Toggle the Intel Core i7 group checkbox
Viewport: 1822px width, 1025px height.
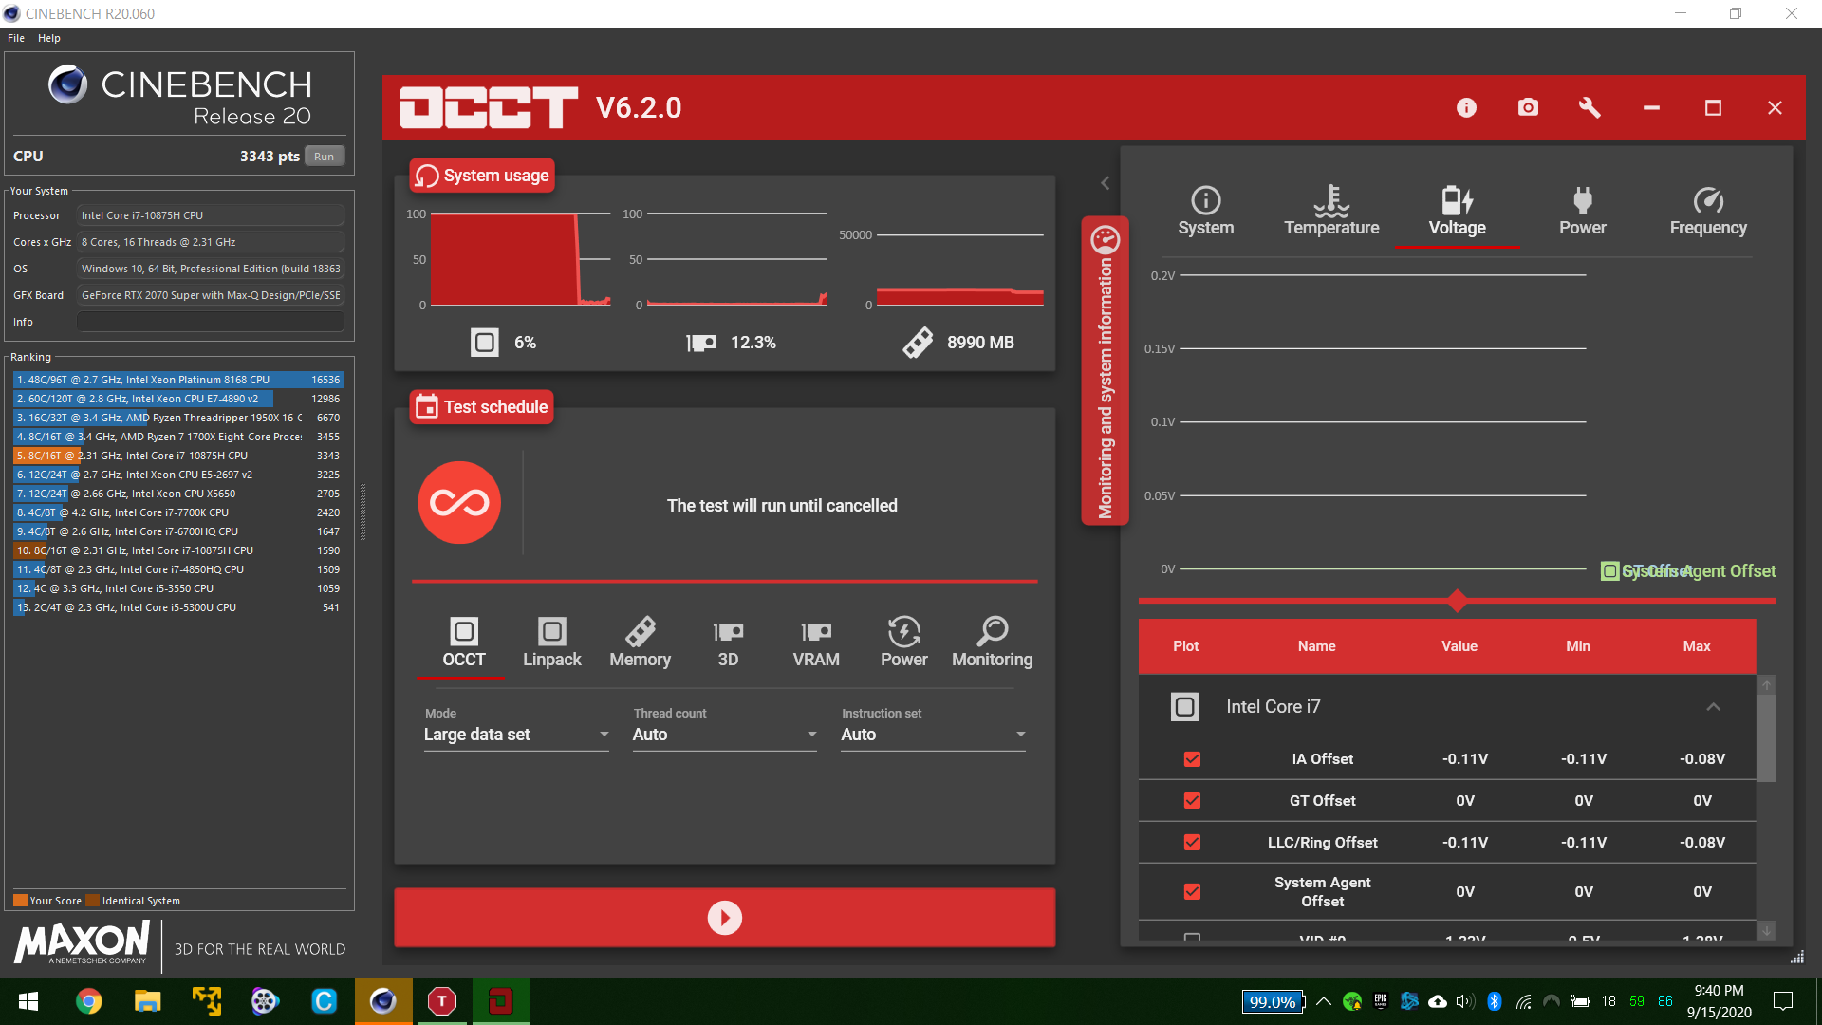point(1184,707)
